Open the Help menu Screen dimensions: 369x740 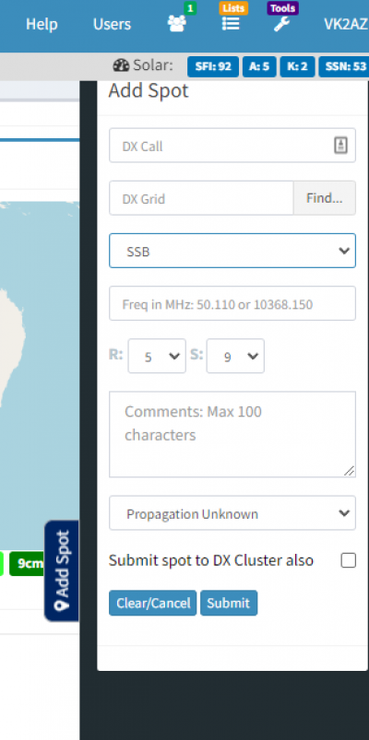[x=42, y=24]
